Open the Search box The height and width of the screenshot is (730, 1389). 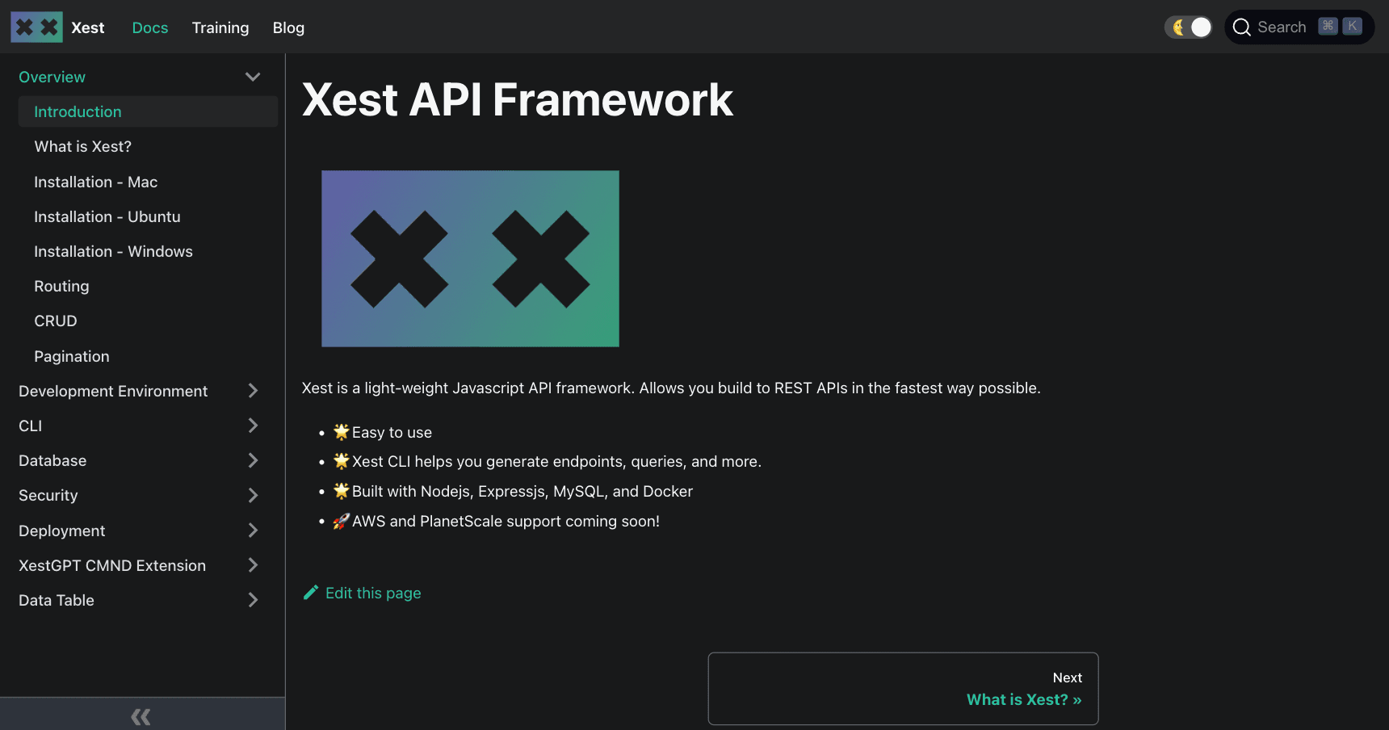tap(1299, 27)
